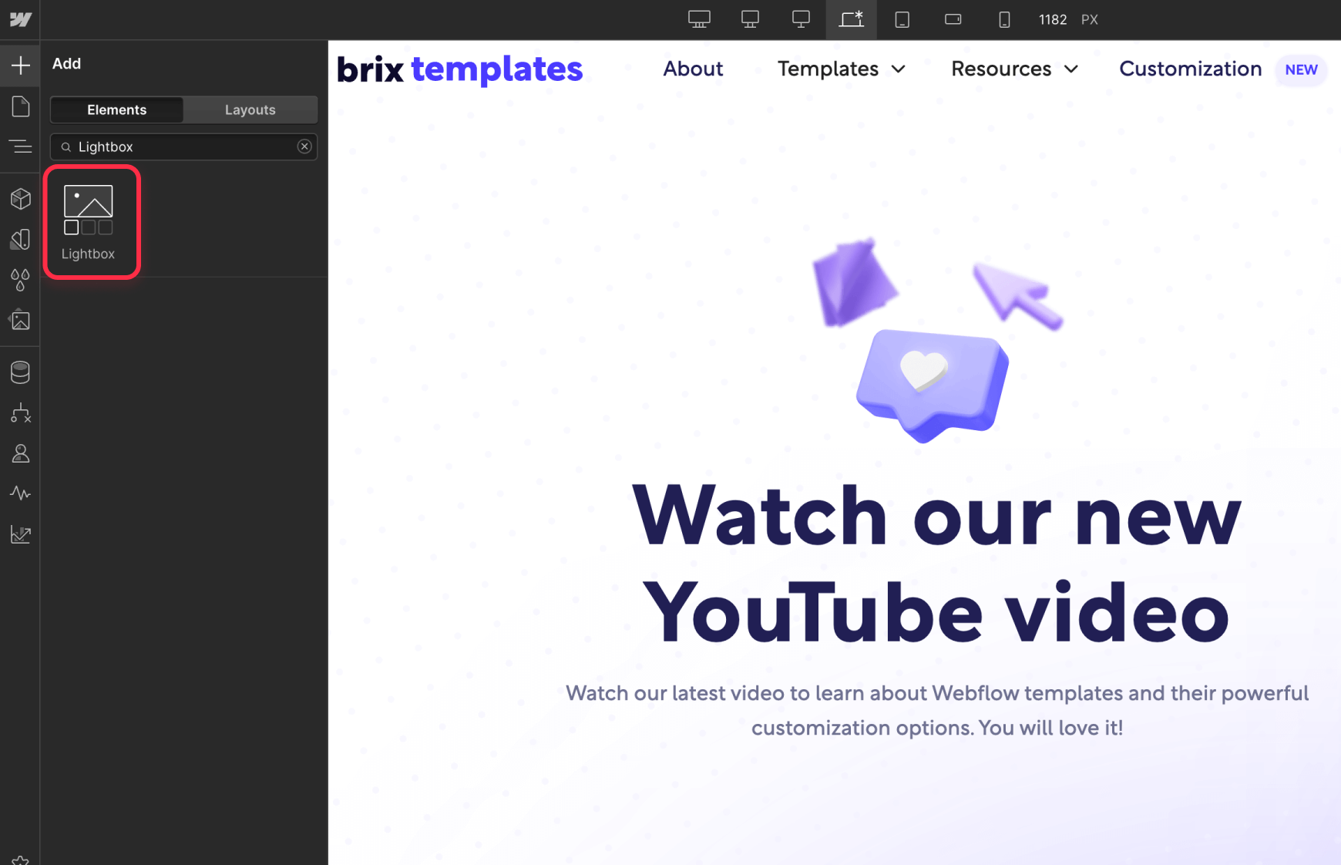Click the heart chat bubble illustration
The height and width of the screenshot is (865, 1341).
(x=932, y=385)
